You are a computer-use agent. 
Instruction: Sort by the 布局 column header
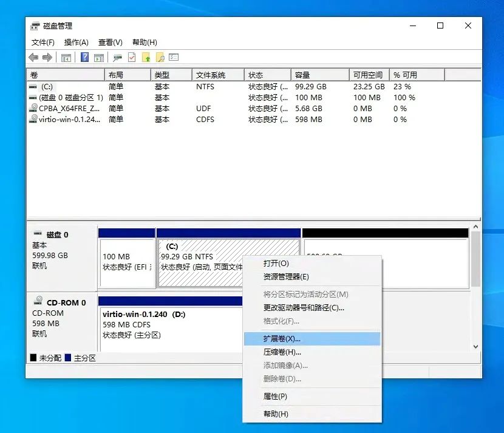[x=128, y=75]
